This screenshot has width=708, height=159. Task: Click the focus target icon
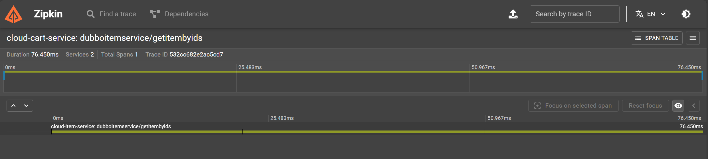pyautogui.click(x=537, y=106)
